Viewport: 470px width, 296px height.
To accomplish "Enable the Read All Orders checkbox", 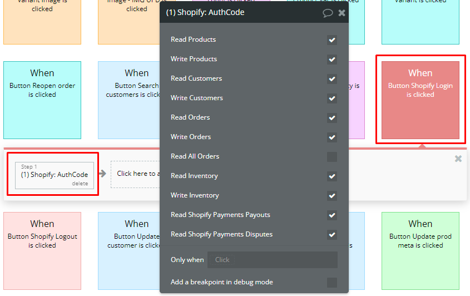I will 332,157.
